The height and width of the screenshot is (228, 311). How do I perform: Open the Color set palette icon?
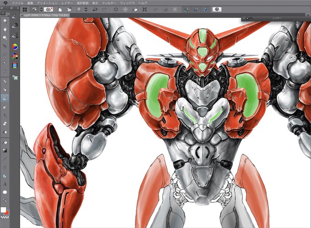[x=15, y=56]
